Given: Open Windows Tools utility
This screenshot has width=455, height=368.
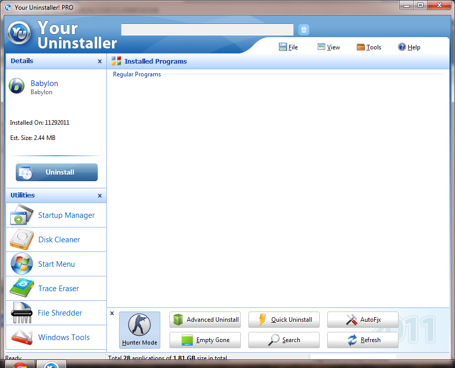Looking at the screenshot, I should (x=56, y=337).
